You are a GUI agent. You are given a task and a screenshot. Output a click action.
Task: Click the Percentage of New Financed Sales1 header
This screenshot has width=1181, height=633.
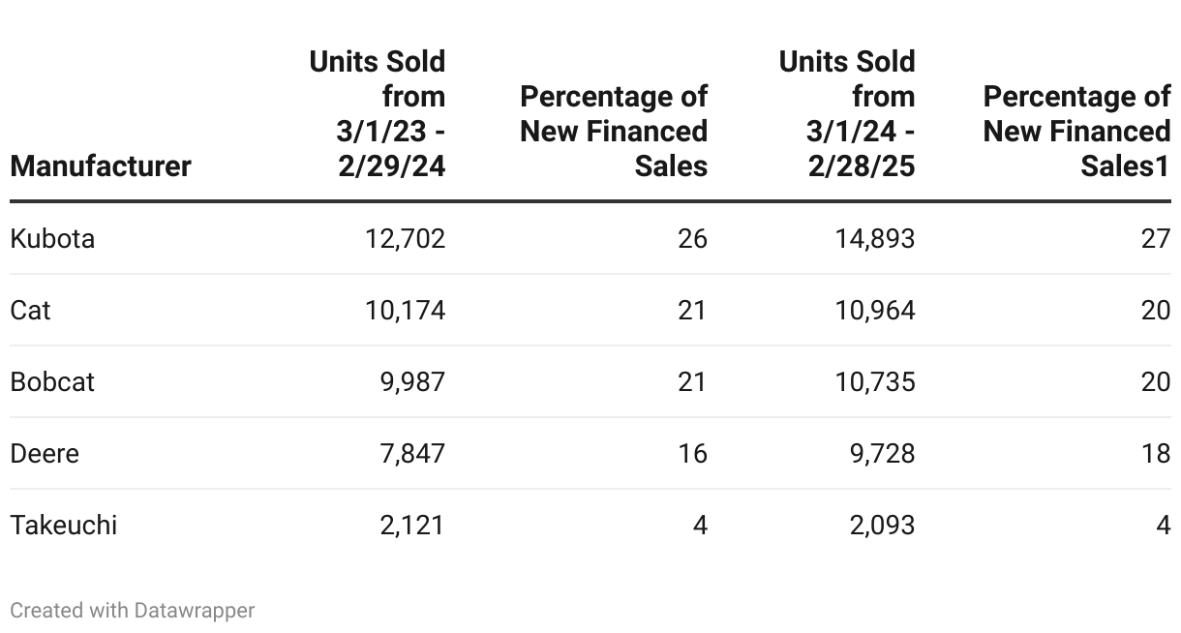tap(1076, 132)
